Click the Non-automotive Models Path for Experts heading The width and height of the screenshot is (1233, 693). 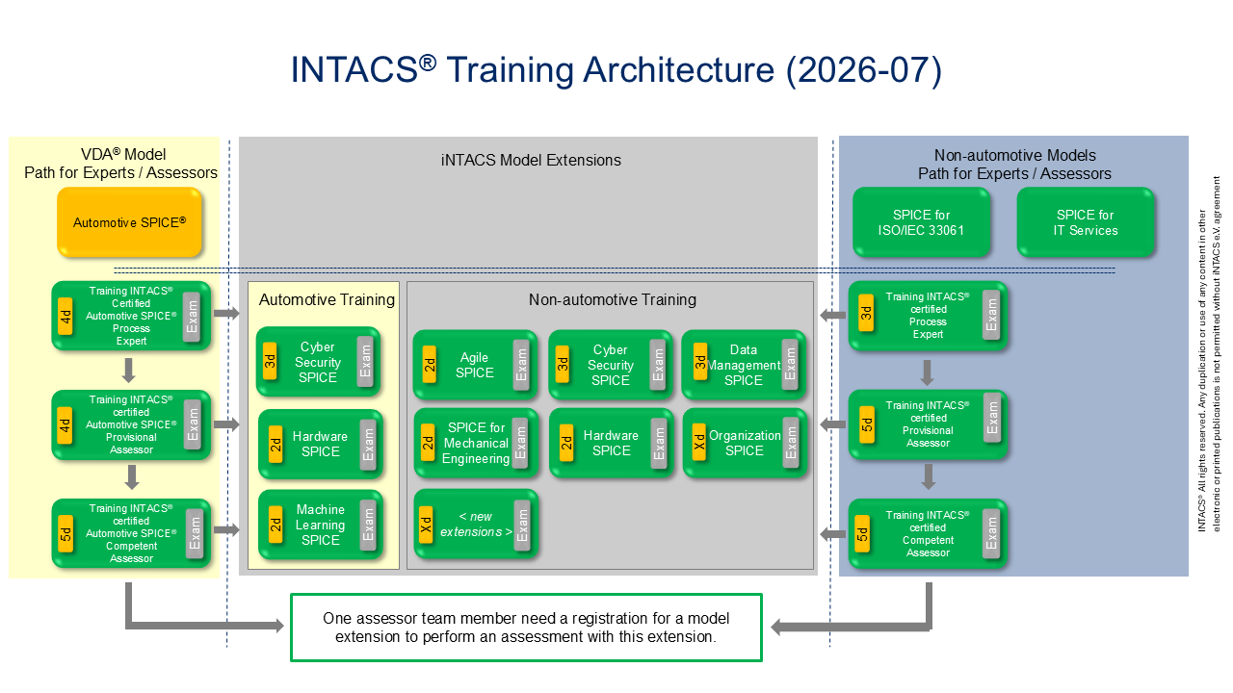(x=1014, y=165)
